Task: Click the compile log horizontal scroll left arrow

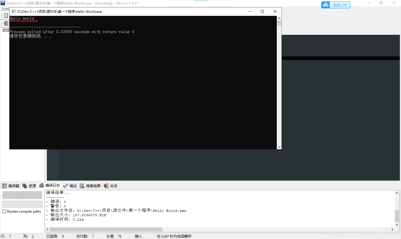Action: 47,230
